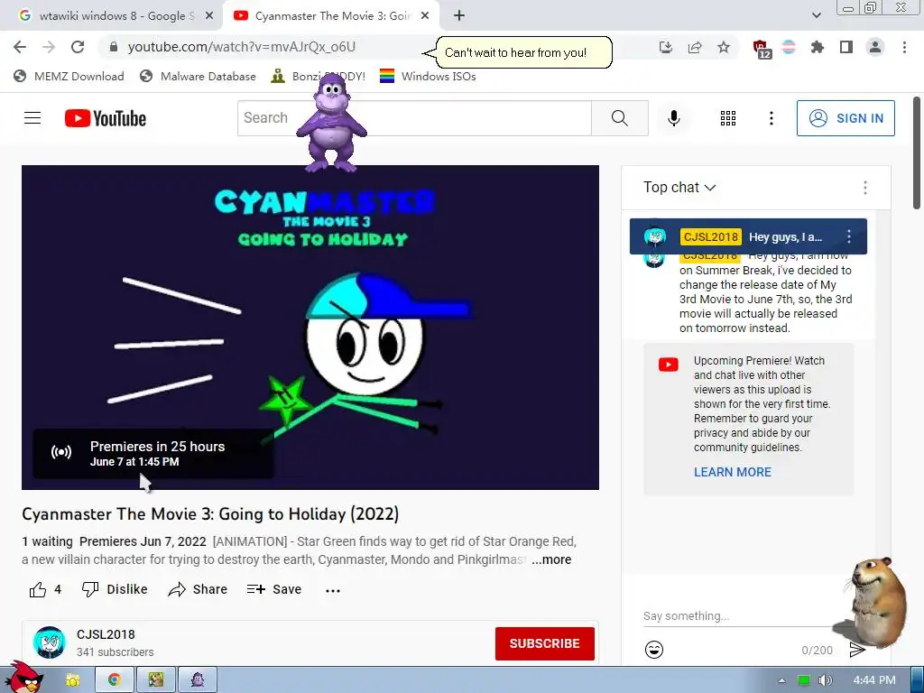The image size is (924, 693).
Task: Click the SIGN IN button
Action: click(845, 118)
